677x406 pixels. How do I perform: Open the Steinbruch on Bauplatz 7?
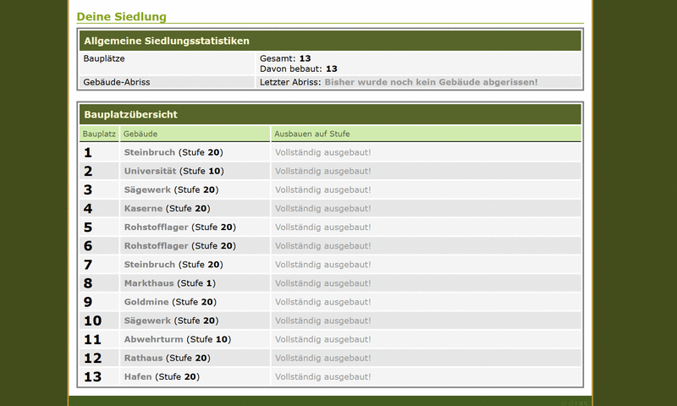[150, 265]
